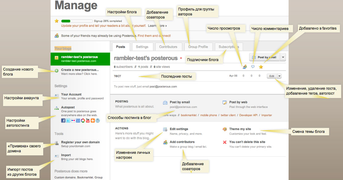The height and width of the screenshot is (180, 343).
Task: Click the FriendFeed autopost icon
Action: coord(78,121)
